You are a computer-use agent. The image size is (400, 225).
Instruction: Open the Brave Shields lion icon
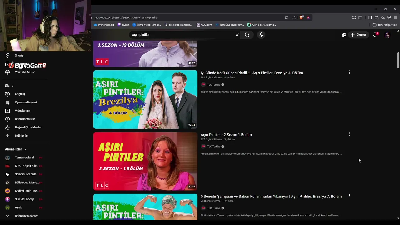(x=301, y=17)
